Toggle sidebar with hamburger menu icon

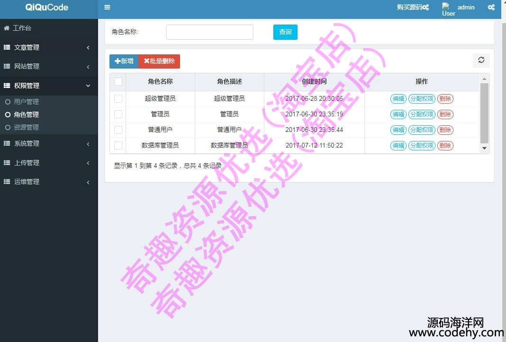click(x=107, y=7)
